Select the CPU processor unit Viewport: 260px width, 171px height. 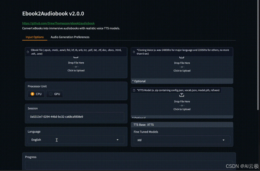(36, 94)
